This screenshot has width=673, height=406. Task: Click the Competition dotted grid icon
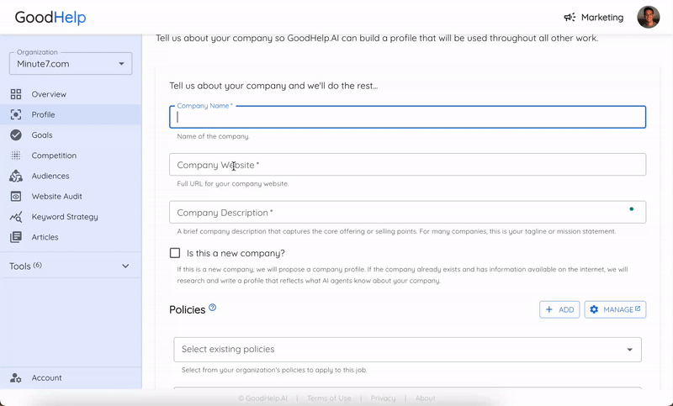tap(16, 156)
